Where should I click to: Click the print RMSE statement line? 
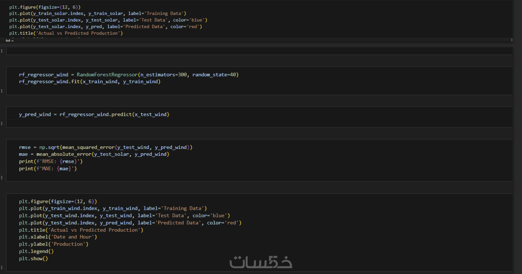(51, 161)
